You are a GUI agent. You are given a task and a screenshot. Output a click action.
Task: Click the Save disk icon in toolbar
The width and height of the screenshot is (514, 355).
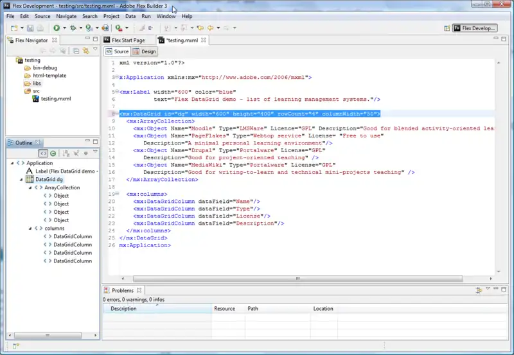pos(29,28)
